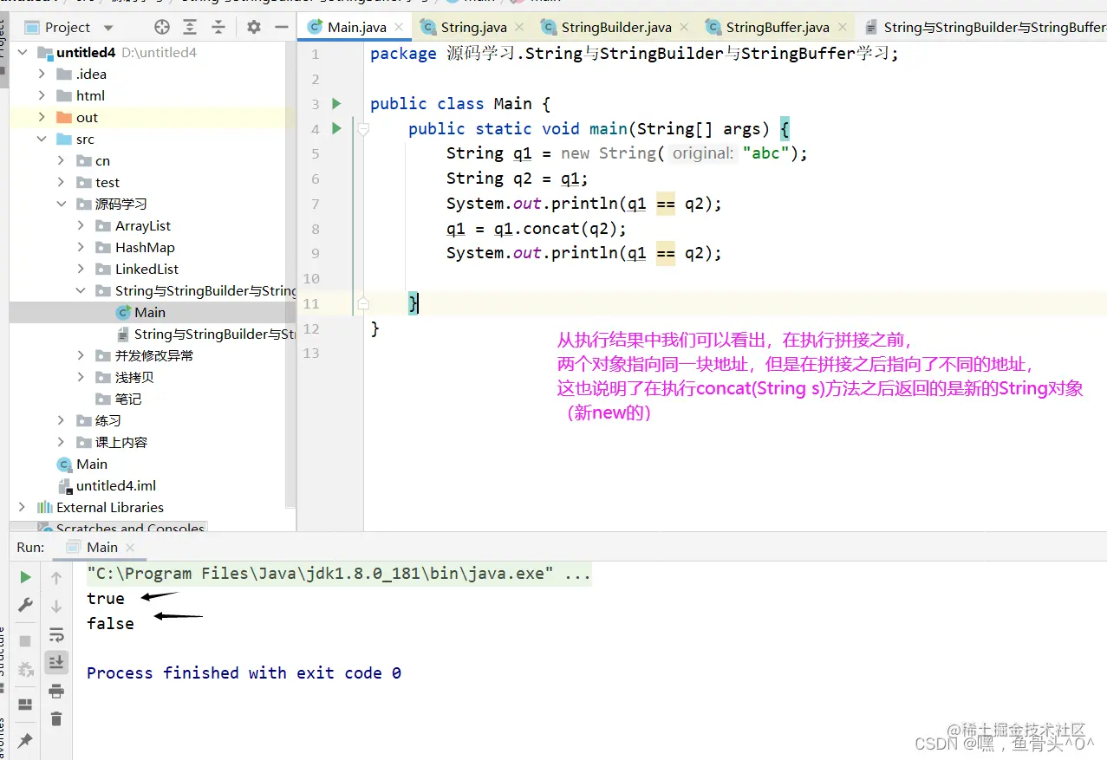1107x760 pixels.
Task: Click the "abc" string literal on line 5
Action: 766,153
